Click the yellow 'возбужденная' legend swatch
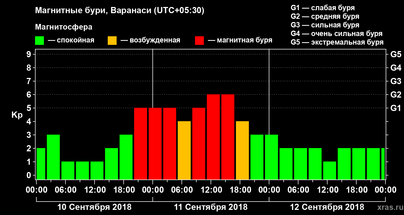The width and height of the screenshot is (404, 215). (112, 40)
